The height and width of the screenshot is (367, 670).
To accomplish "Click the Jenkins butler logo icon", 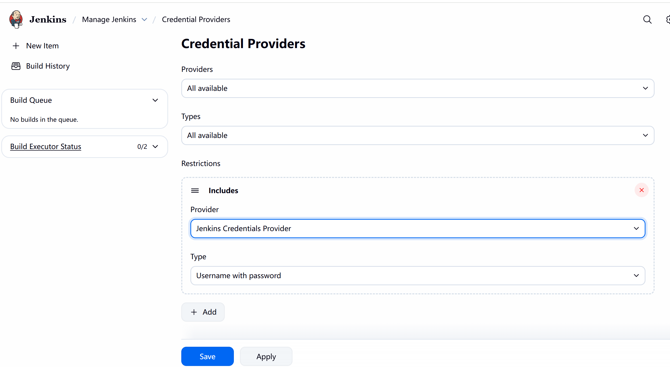I will click(16, 19).
